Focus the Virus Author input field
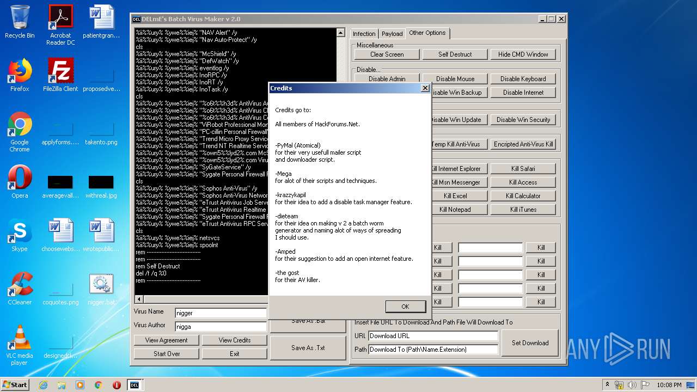This screenshot has height=392, width=697. point(221,327)
